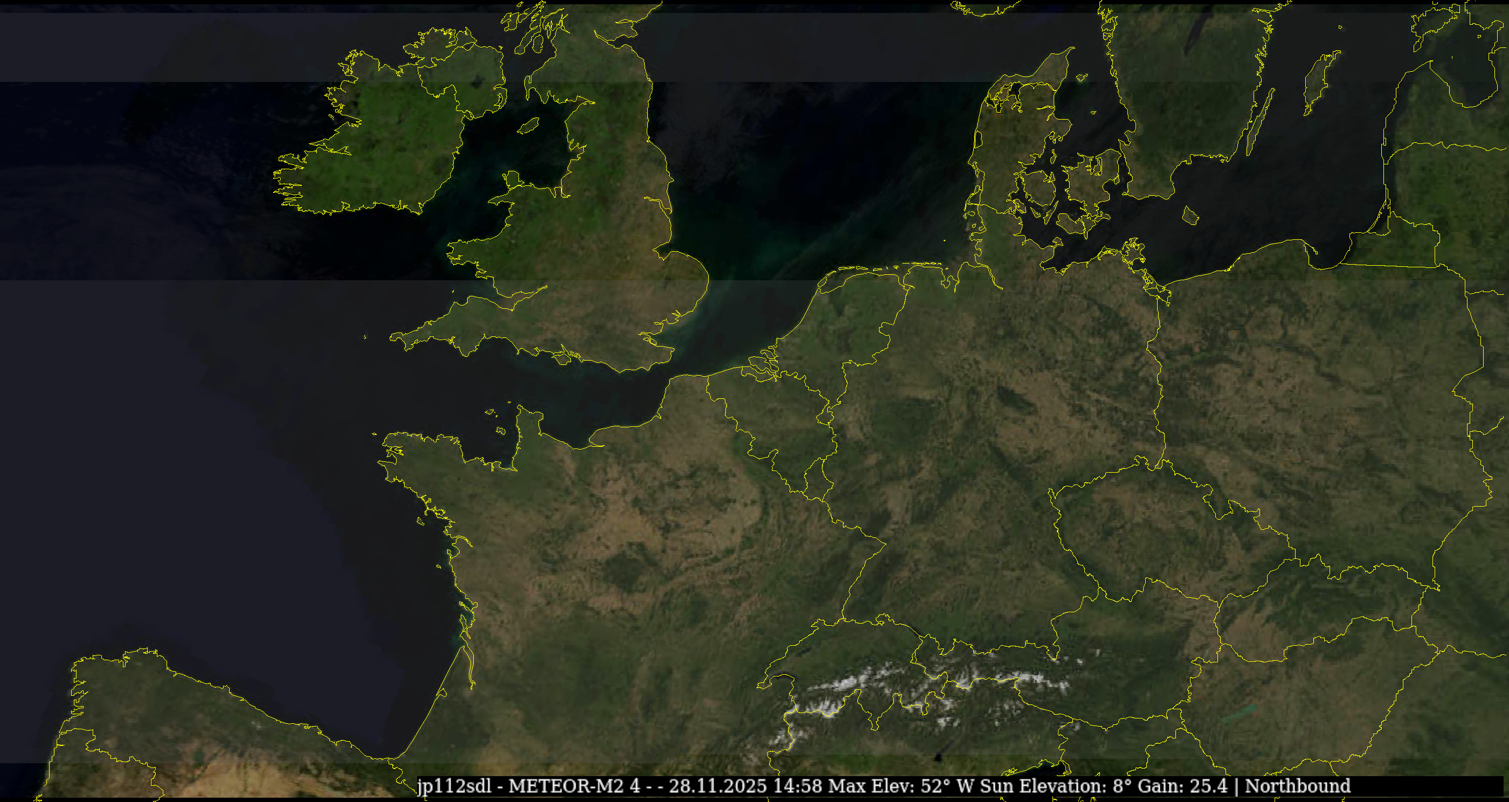Screen dimensions: 1509x802
Task: Click the 28.11.2025 14:58 timestamp
Action: click(x=745, y=786)
